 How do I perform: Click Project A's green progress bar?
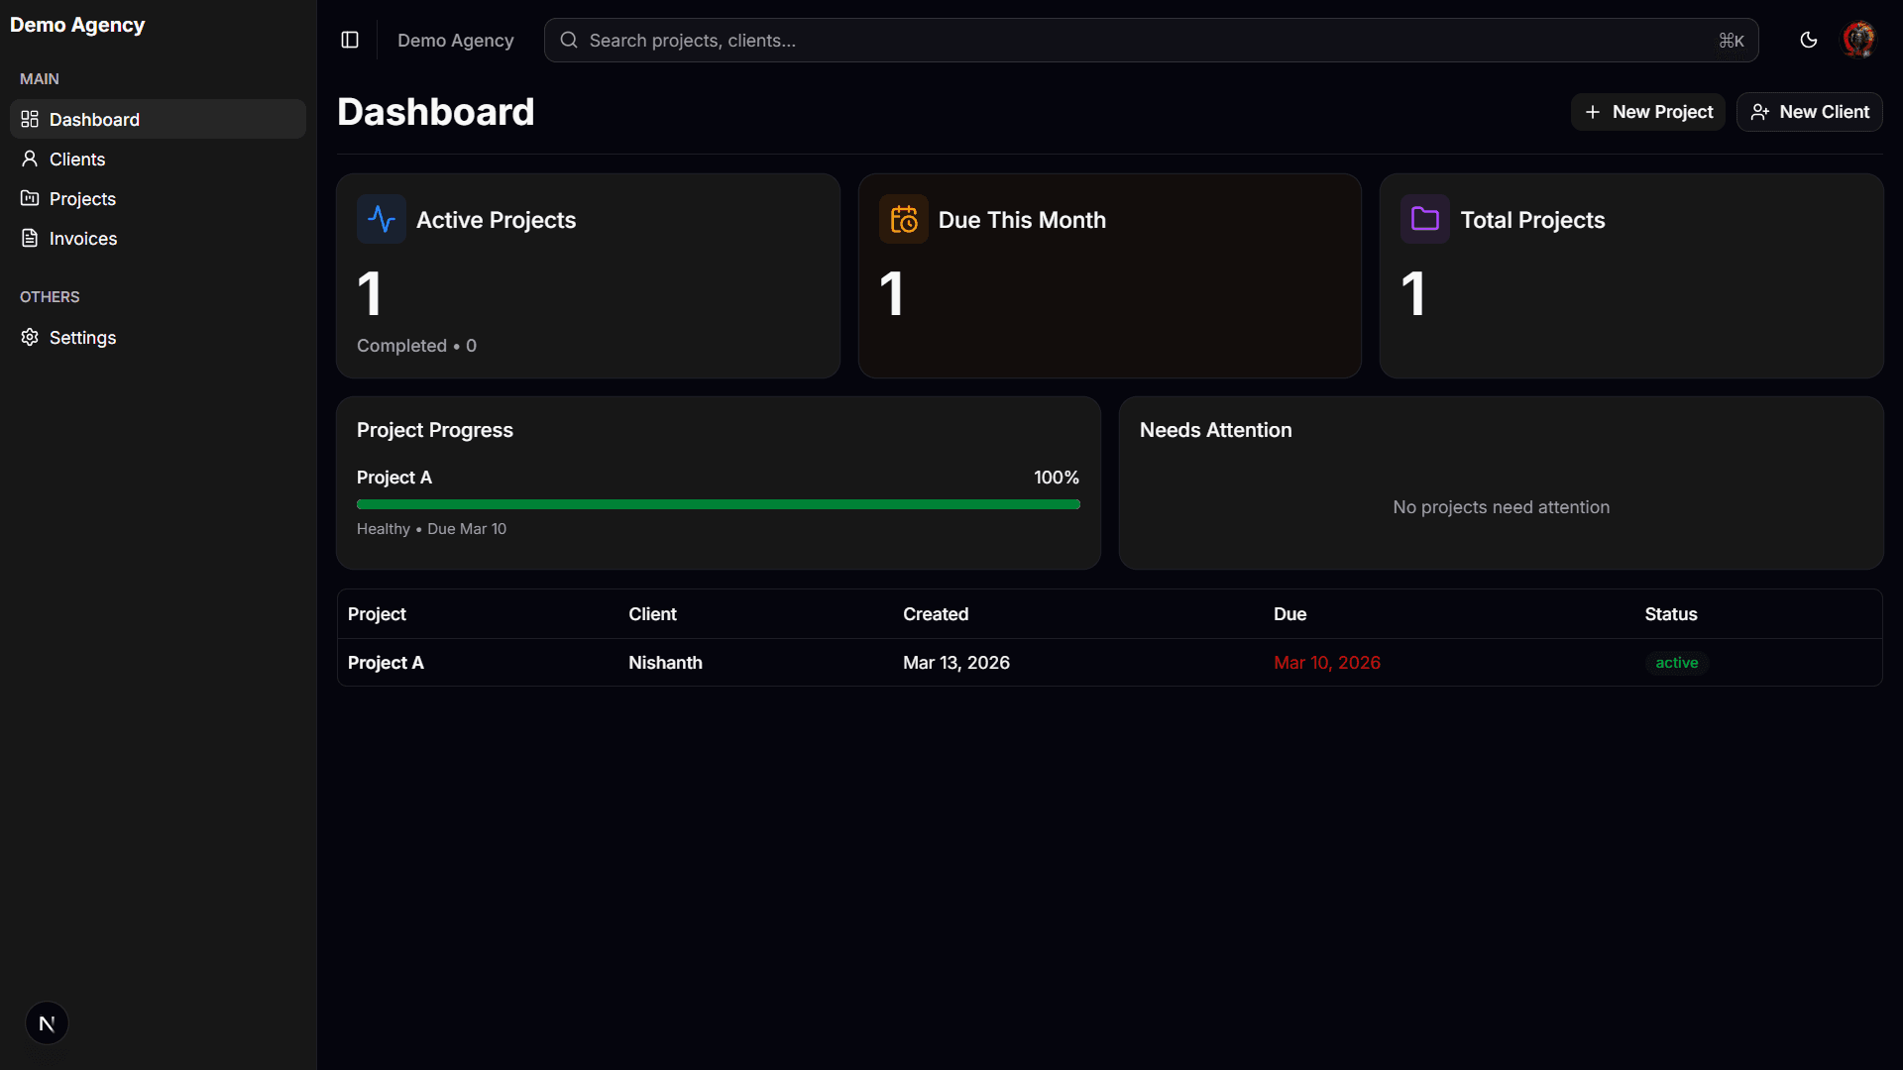pos(718,503)
